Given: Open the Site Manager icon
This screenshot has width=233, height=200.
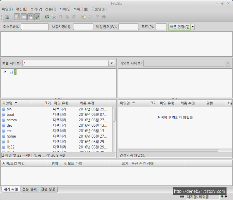Looking at the screenshot, I should [7, 17].
